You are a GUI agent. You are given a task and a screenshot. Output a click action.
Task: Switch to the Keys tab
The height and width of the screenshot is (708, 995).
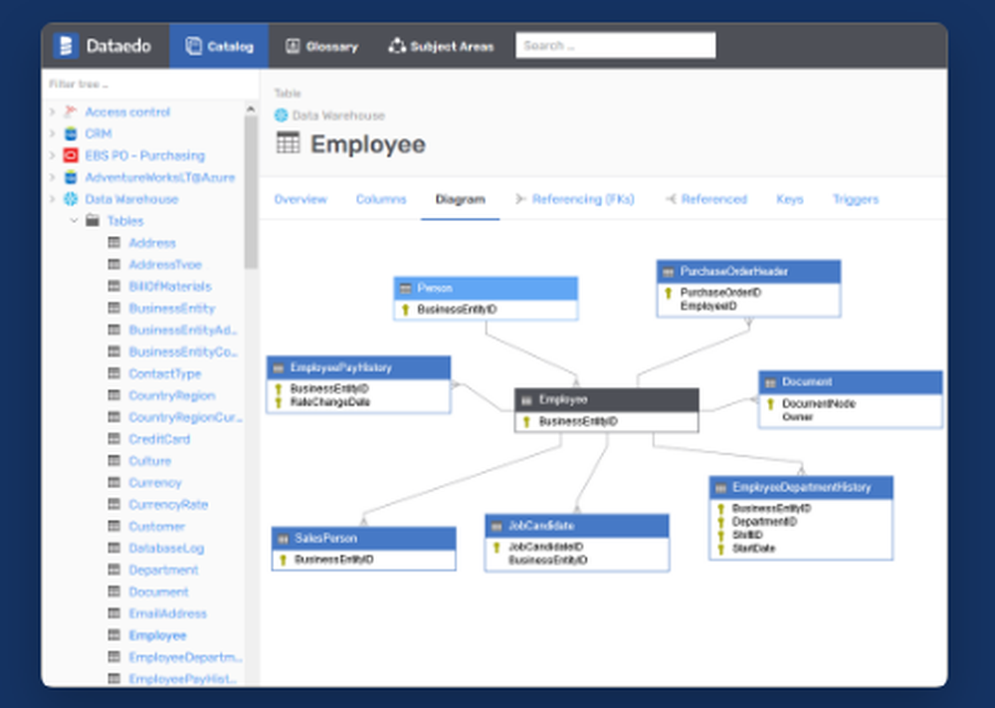click(x=789, y=199)
